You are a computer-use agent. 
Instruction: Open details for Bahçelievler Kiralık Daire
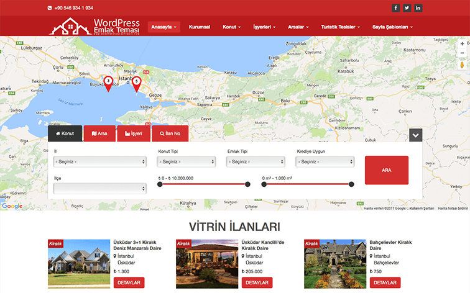[x=385, y=282]
